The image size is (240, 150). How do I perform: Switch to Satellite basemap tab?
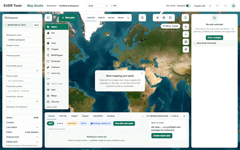coord(91,18)
